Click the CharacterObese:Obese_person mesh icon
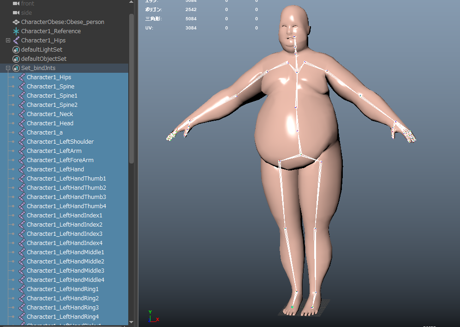This screenshot has height=327, width=460. coord(16,22)
